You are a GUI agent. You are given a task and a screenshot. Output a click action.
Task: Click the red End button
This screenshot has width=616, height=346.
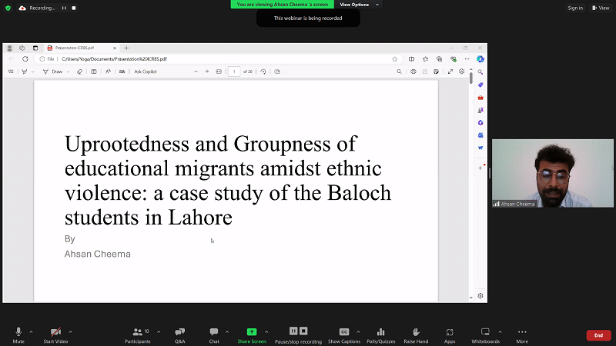pos(598,335)
